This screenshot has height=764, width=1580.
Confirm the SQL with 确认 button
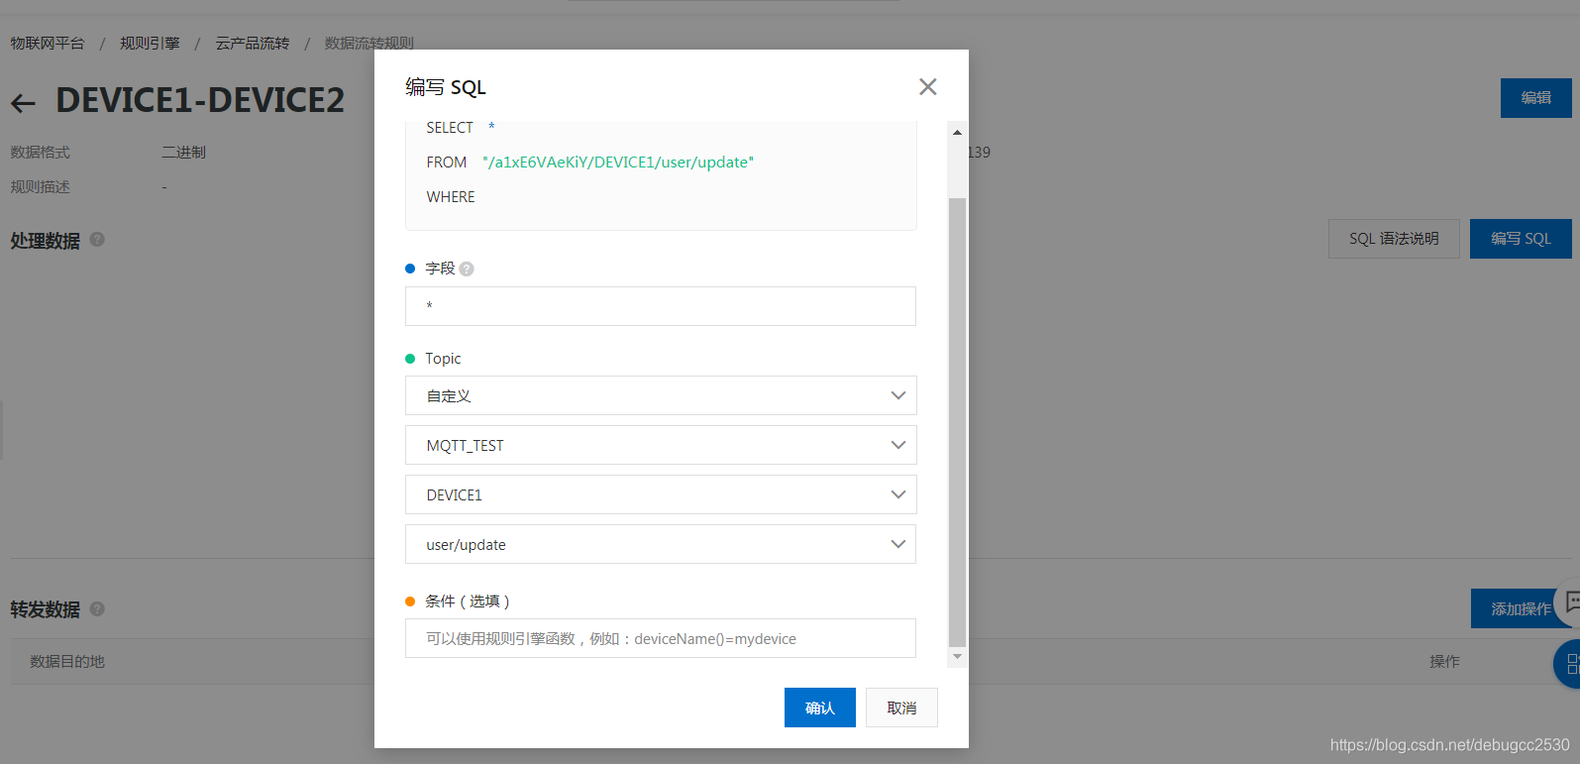click(820, 708)
